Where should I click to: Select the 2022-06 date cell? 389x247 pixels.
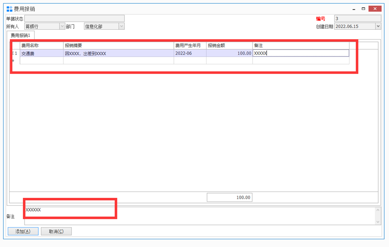click(189, 53)
